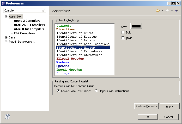182x124 pixels.
Task: Select Illegal Opcodes entry
Action: (x=70, y=59)
